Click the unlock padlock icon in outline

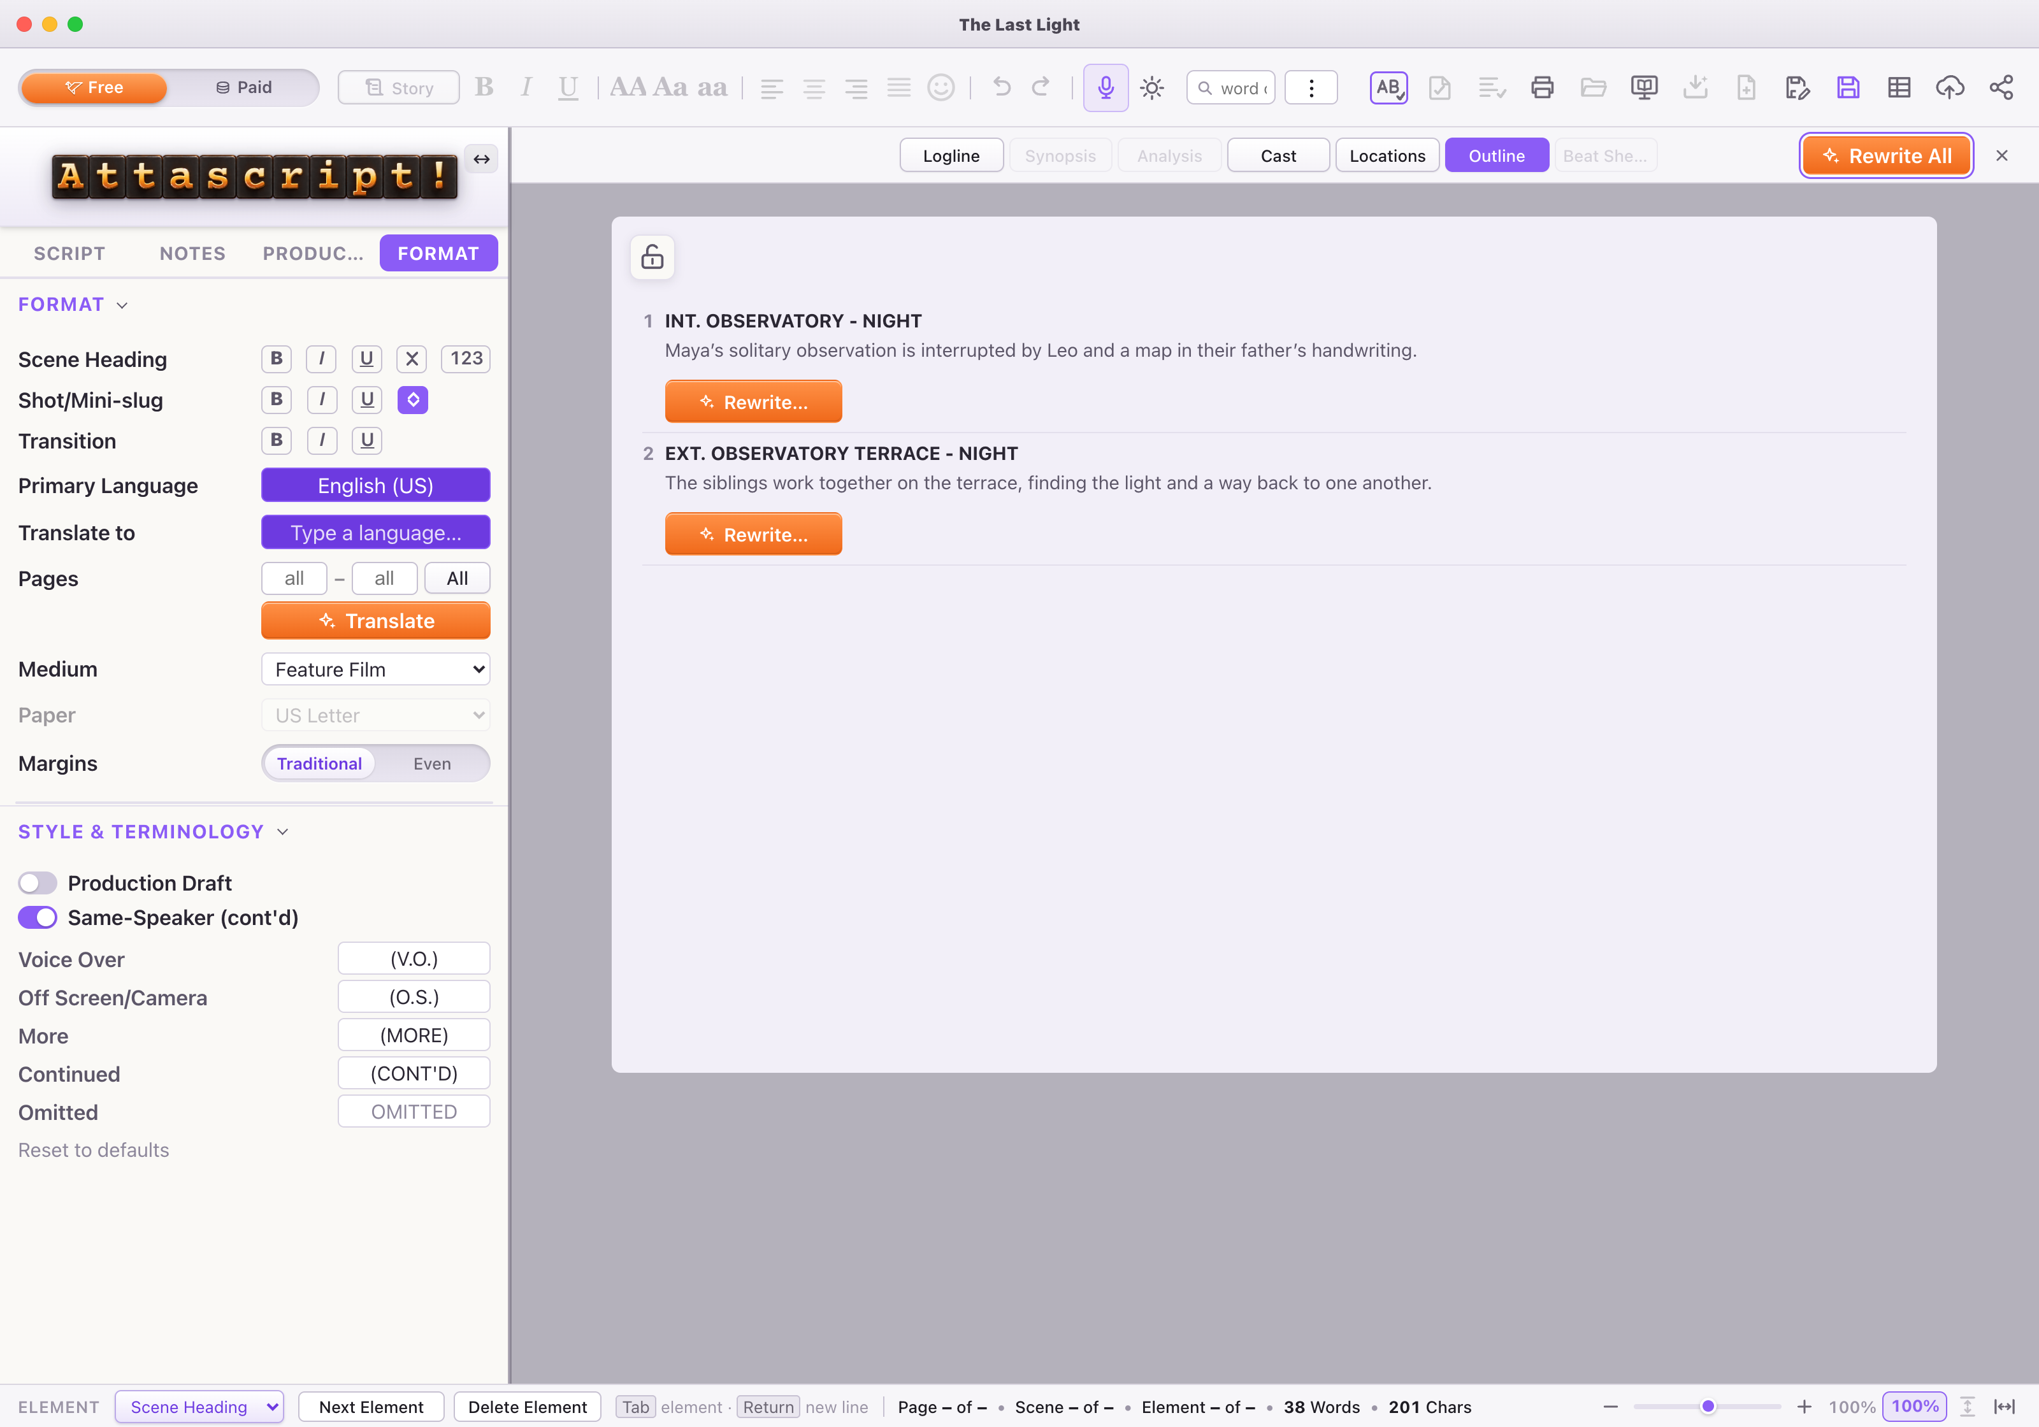pos(652,257)
